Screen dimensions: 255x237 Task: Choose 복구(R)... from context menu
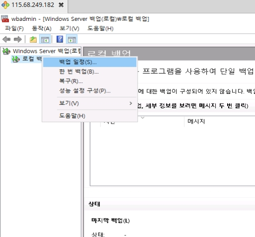(90, 81)
